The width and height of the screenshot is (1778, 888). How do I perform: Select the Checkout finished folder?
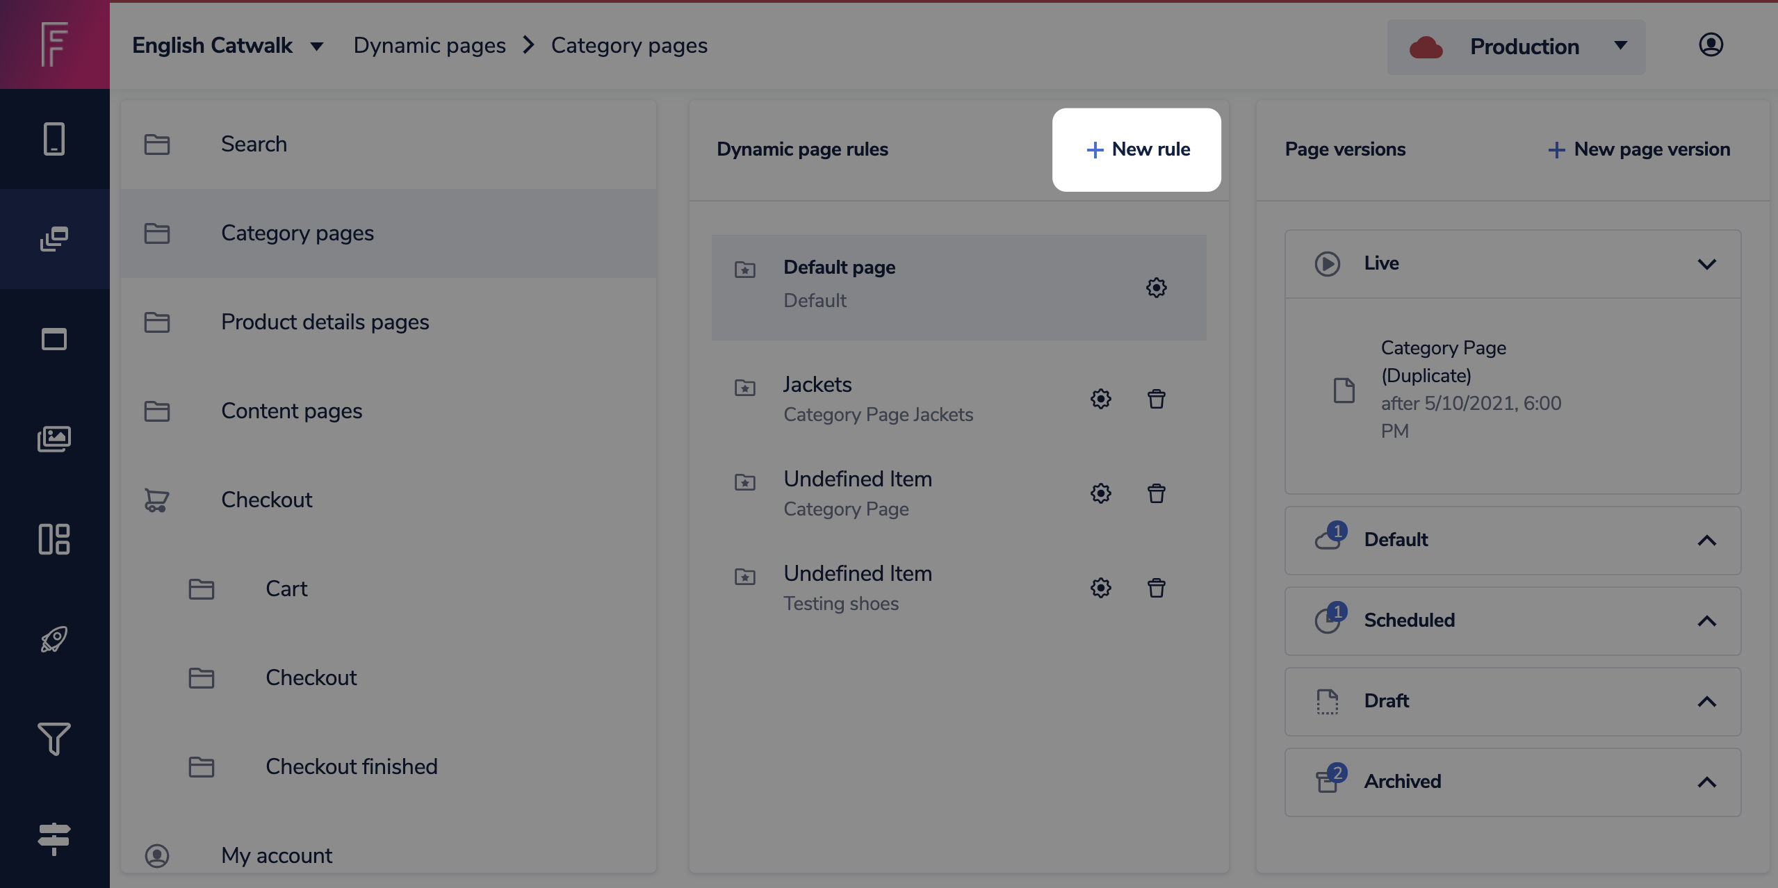351,766
